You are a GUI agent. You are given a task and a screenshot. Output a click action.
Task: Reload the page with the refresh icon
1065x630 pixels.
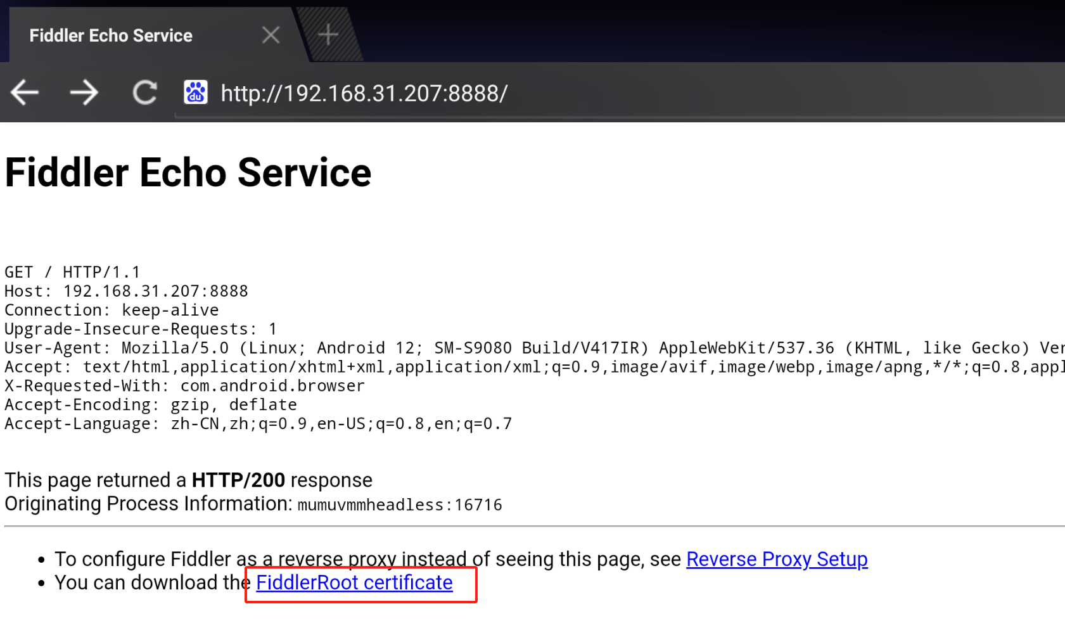pyautogui.click(x=144, y=93)
